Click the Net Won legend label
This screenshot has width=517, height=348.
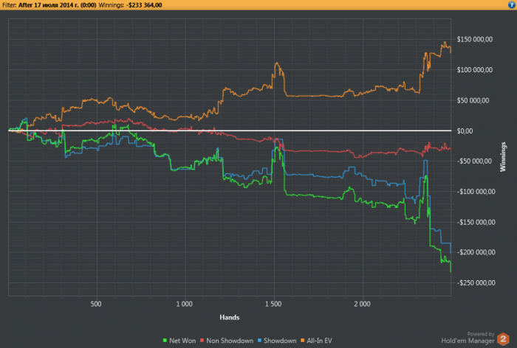(x=182, y=341)
